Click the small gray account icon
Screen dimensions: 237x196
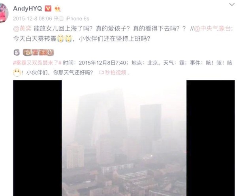coord(17,53)
